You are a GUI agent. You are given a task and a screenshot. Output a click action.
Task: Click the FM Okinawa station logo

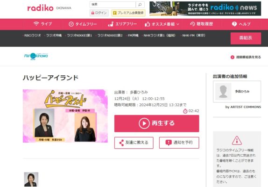coord(36,56)
